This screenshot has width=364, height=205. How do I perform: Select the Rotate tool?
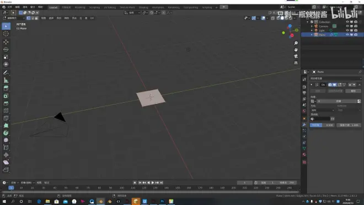point(6,49)
